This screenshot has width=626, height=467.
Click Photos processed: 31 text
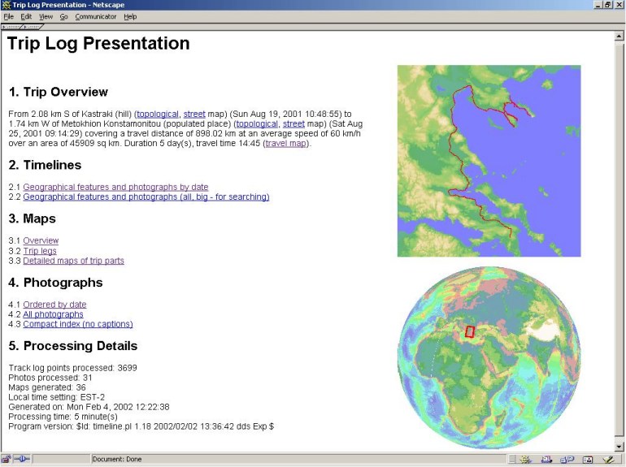coord(50,378)
